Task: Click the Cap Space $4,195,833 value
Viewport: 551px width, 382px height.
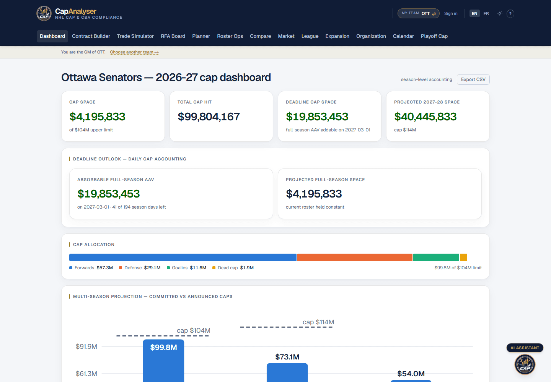Action: tap(97, 117)
